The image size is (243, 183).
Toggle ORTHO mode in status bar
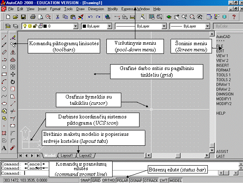(108, 181)
